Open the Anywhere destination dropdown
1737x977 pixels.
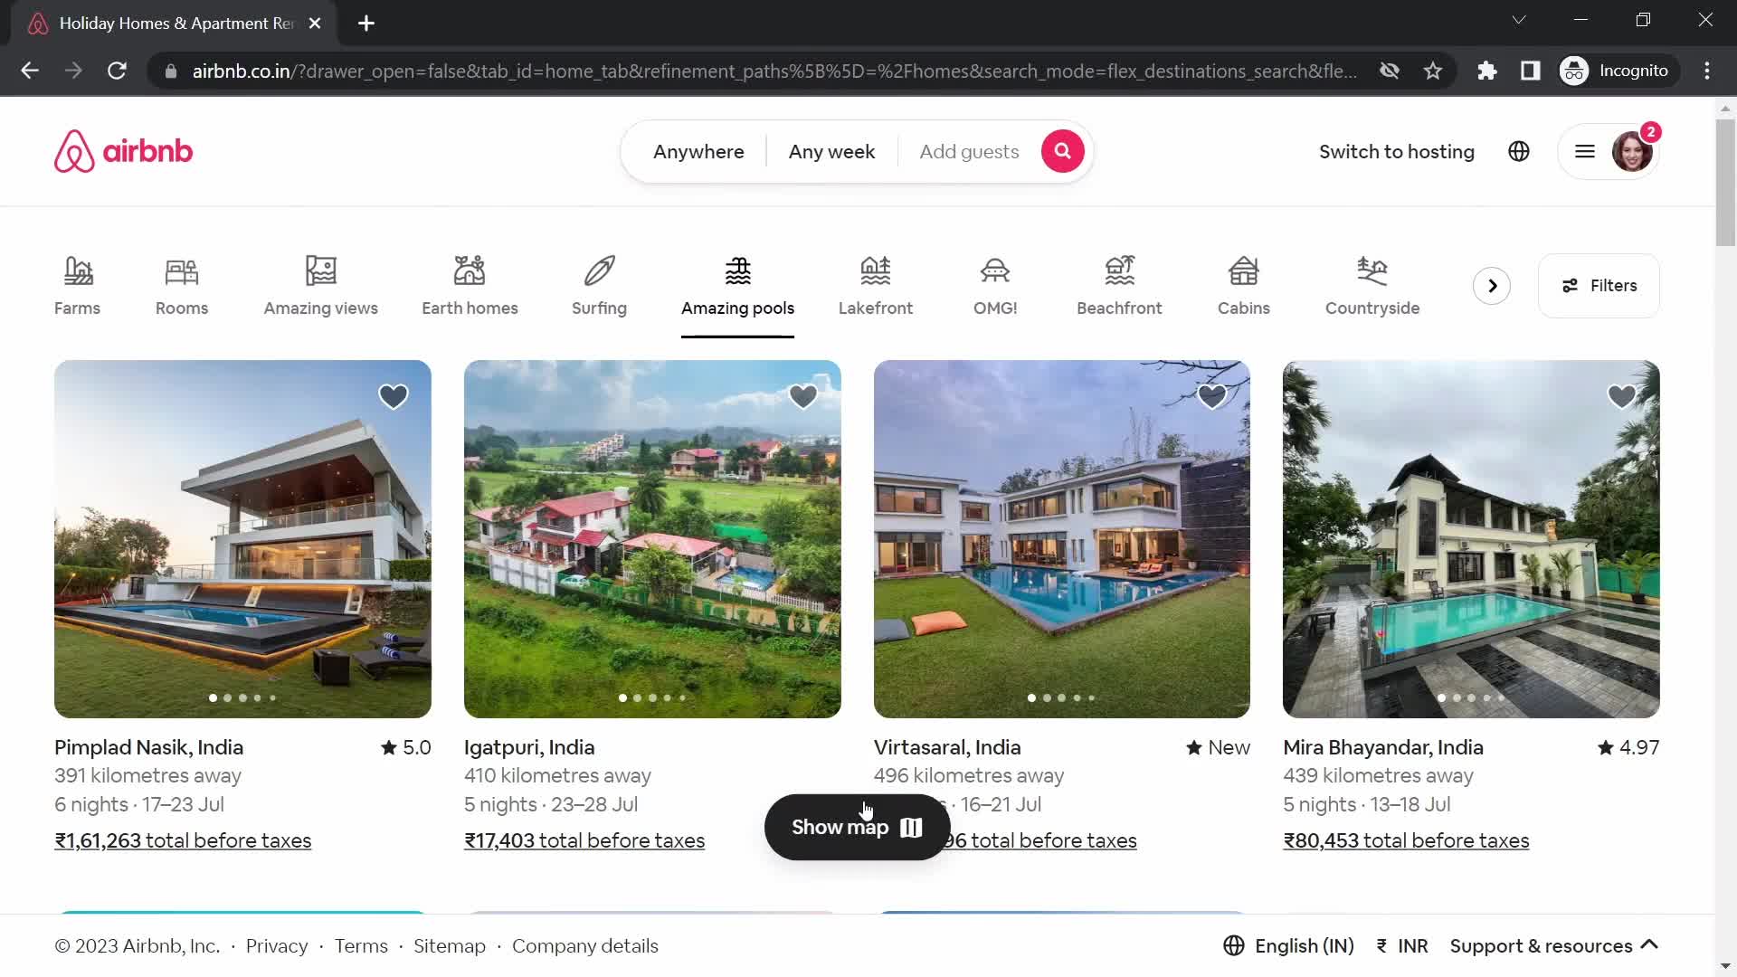click(698, 151)
